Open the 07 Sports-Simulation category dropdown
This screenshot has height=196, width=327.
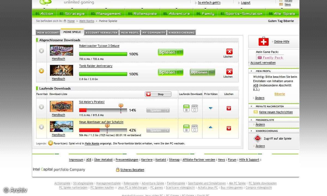point(241,13)
